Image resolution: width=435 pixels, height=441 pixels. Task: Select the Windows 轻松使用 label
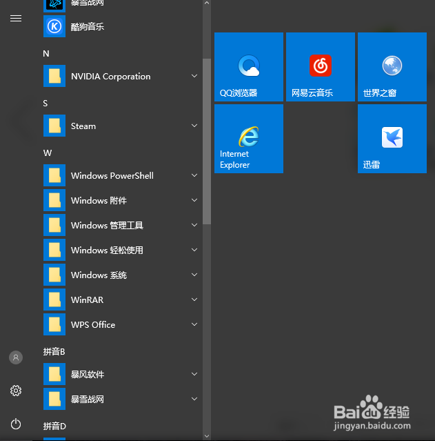click(107, 250)
